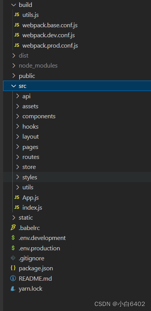Screen dimensions: 151x311
Task: Select the hooks folder name
Action: (x=30, y=127)
